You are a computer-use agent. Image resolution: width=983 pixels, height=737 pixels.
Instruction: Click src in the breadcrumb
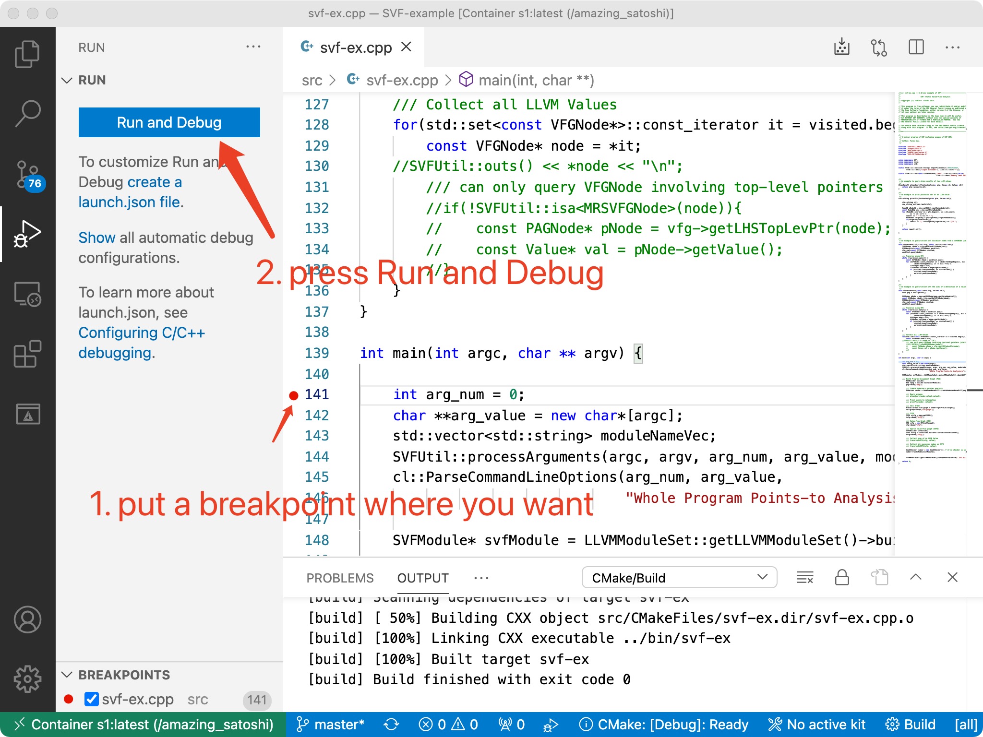coord(312,80)
